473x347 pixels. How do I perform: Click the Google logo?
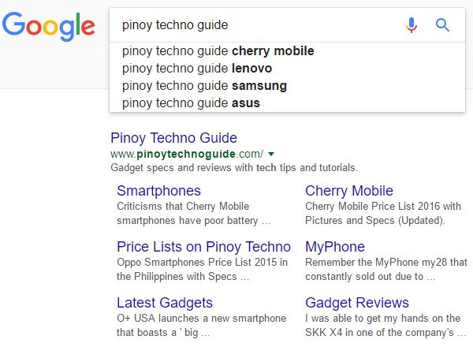49,26
